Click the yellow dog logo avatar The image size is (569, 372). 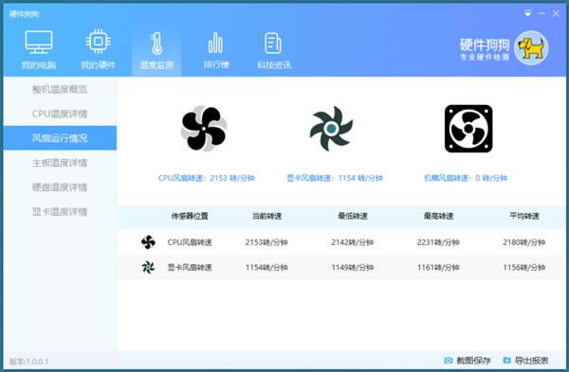(x=531, y=48)
